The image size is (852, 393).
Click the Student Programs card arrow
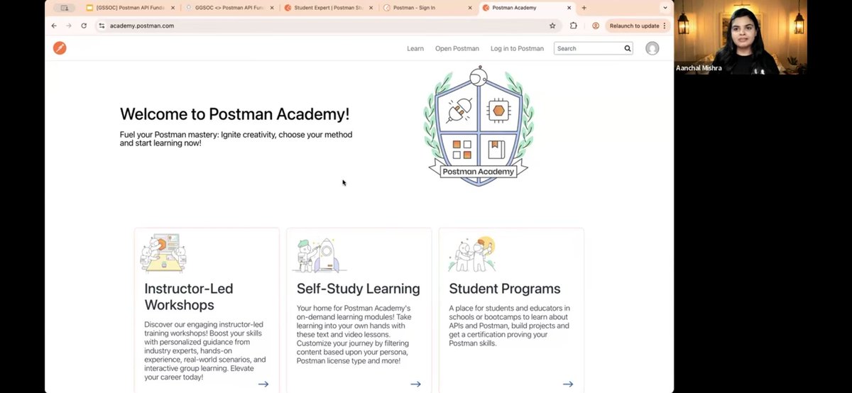(568, 384)
